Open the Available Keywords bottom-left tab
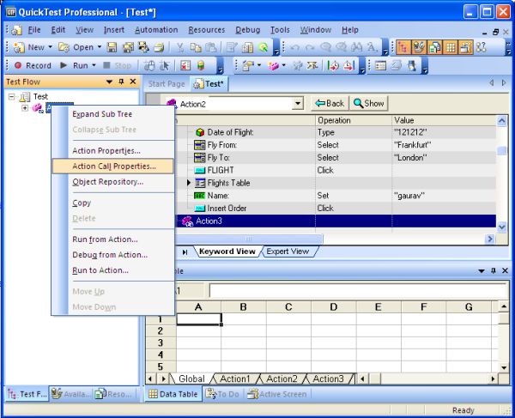Image resolution: width=515 pixels, height=418 pixels. pyautogui.click(x=71, y=394)
